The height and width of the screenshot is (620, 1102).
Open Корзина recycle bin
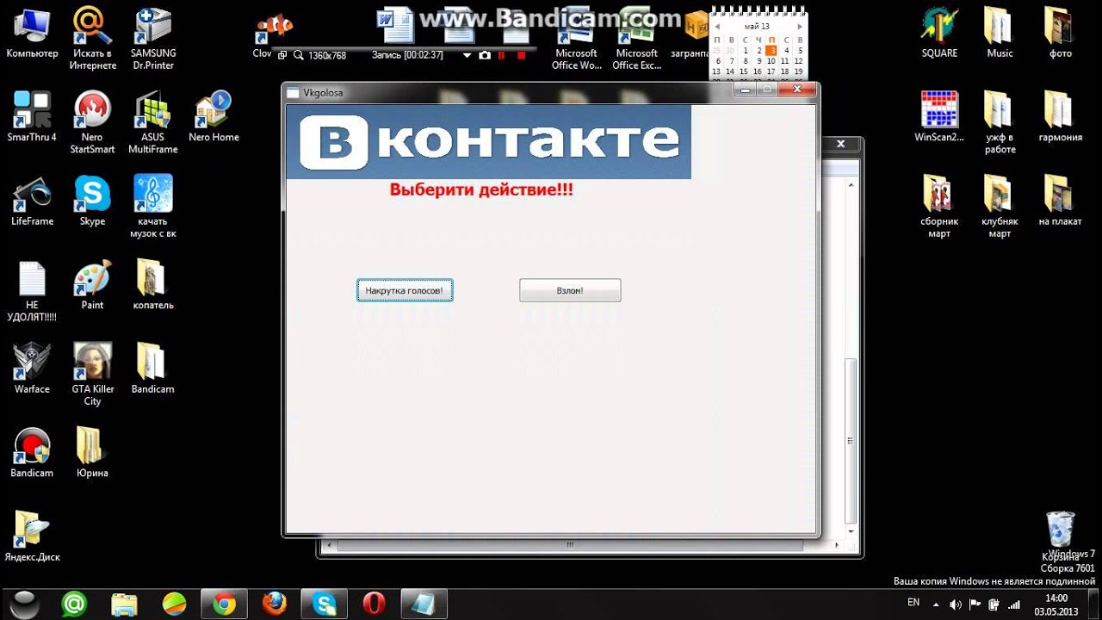tap(1061, 536)
